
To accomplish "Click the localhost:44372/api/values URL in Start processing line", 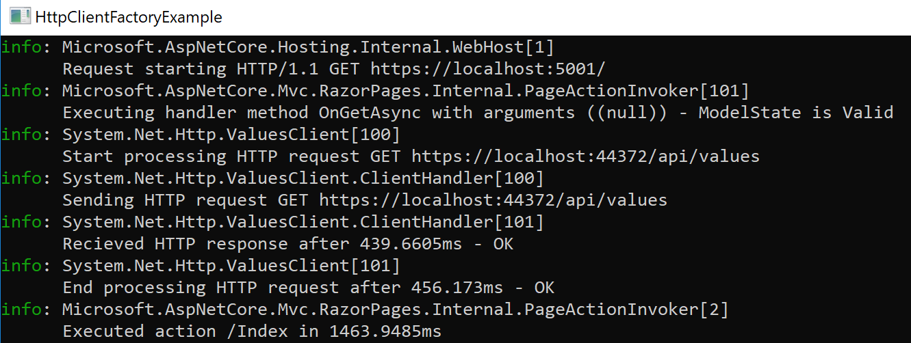I will 586,156.
